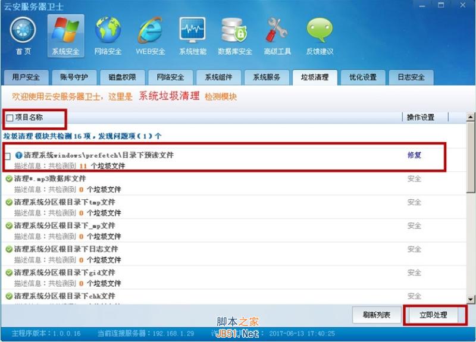This screenshot has height=342, width=476.
Task: Click the 安全 status of tmp文件 row
Action: coord(414,202)
